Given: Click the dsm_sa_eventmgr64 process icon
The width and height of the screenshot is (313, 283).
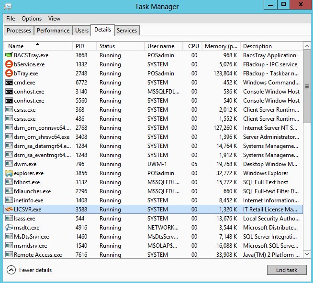Looking at the screenshot, I should (x=9, y=155).
